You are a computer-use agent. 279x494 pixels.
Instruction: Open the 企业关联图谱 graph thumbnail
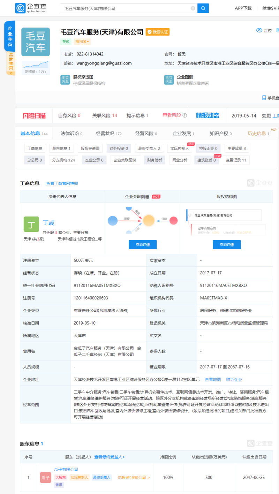(x=143, y=220)
